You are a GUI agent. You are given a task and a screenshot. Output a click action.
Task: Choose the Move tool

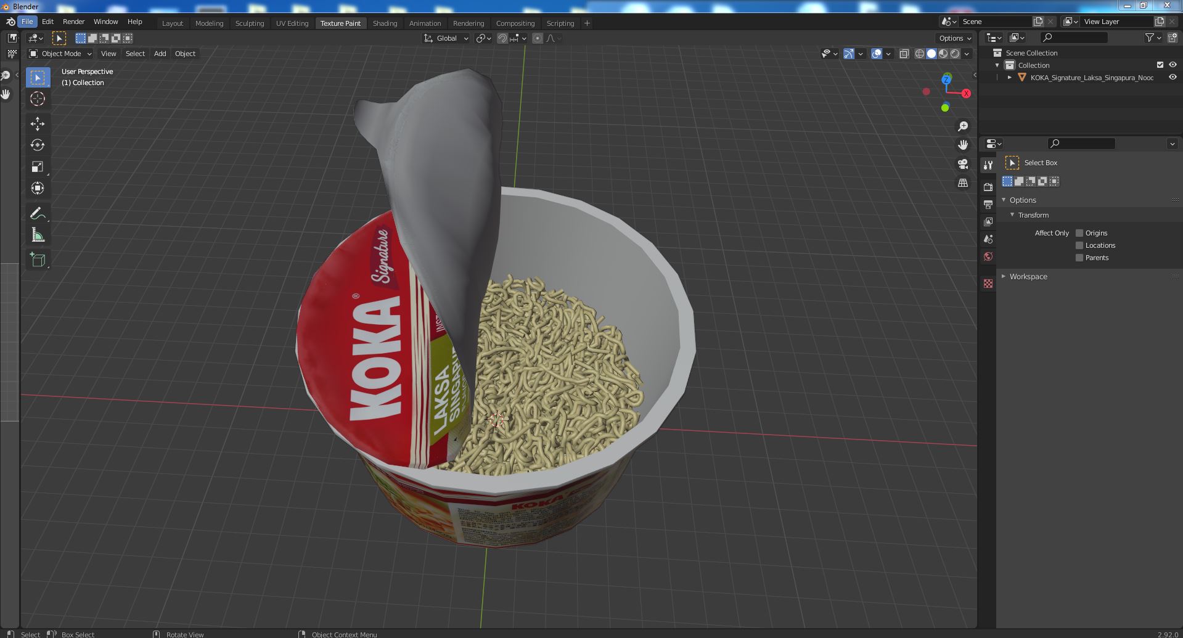click(38, 124)
